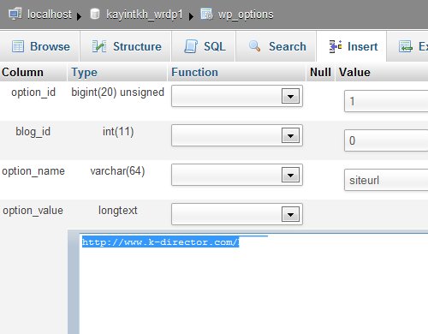Click the localhost server icon
Screen dimensions: 428x334
(15, 14)
